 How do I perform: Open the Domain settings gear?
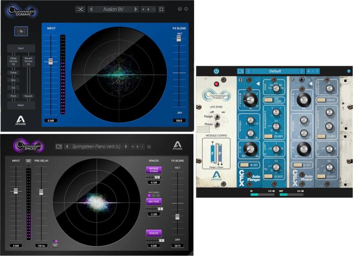point(186,9)
